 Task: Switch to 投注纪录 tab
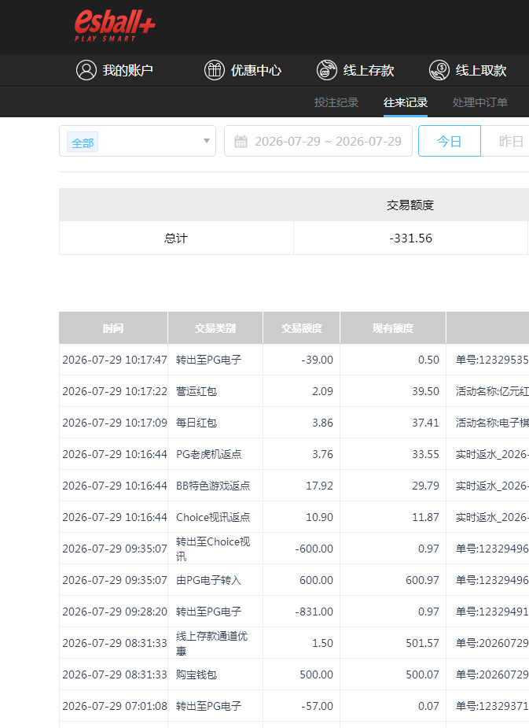[336, 102]
